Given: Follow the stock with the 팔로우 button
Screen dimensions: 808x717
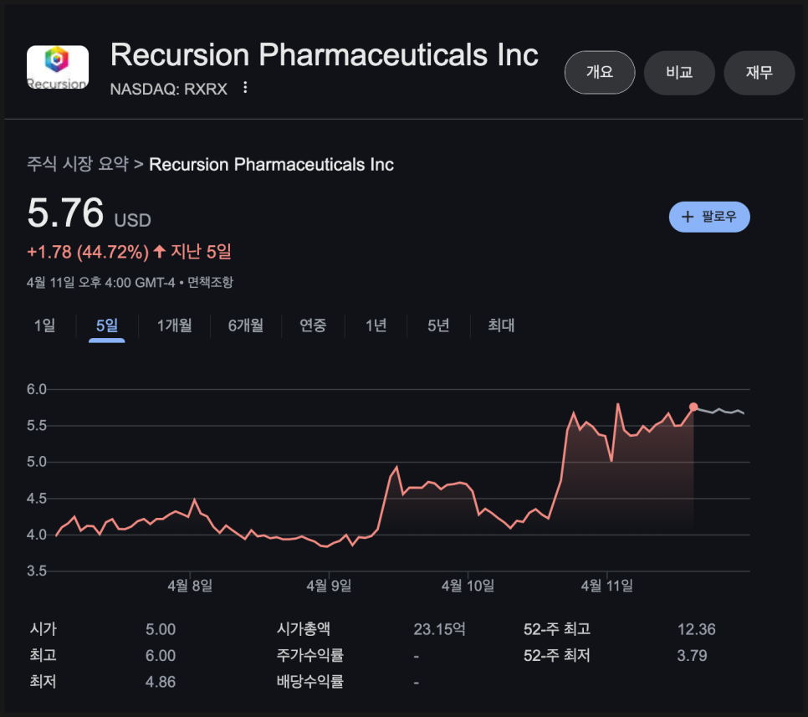Looking at the screenshot, I should (709, 217).
